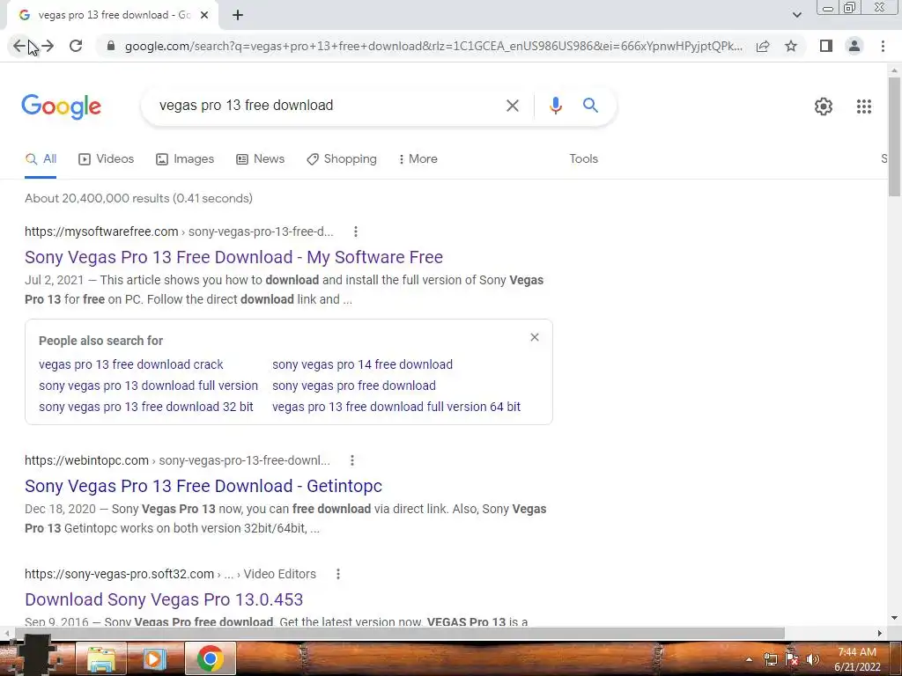The height and width of the screenshot is (676, 902).
Task: Expand the tab search chevron
Action: coord(796,15)
